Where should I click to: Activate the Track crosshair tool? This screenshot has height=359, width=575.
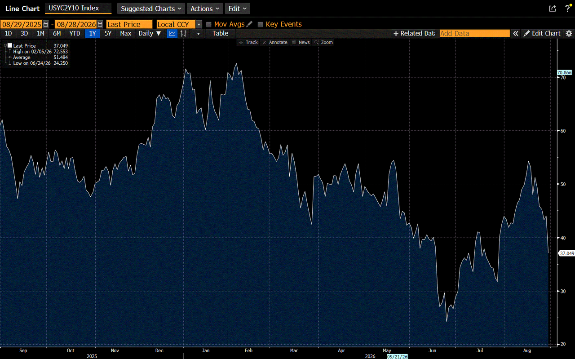[x=248, y=42]
